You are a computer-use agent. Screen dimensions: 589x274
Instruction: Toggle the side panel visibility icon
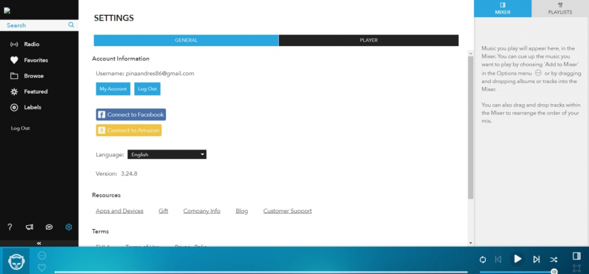click(577, 256)
